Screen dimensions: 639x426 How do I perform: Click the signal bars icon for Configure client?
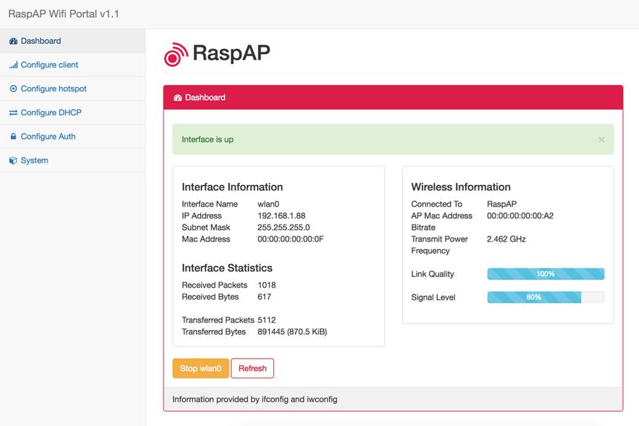pyautogui.click(x=13, y=65)
